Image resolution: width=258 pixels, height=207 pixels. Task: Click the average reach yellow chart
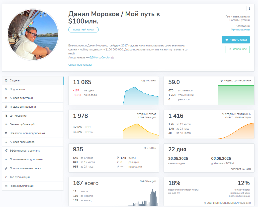click(141, 131)
